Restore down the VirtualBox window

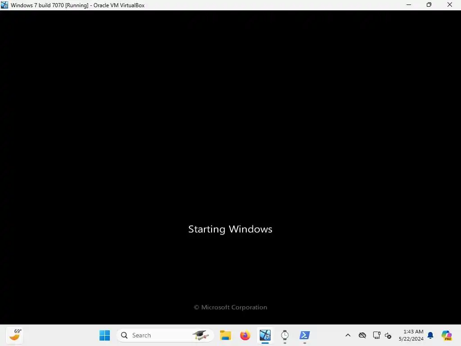coord(429,5)
